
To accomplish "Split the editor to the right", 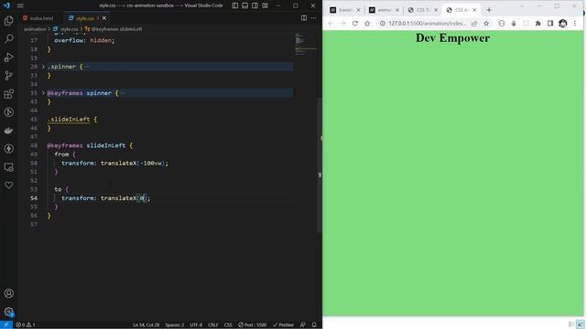I will (x=304, y=18).
